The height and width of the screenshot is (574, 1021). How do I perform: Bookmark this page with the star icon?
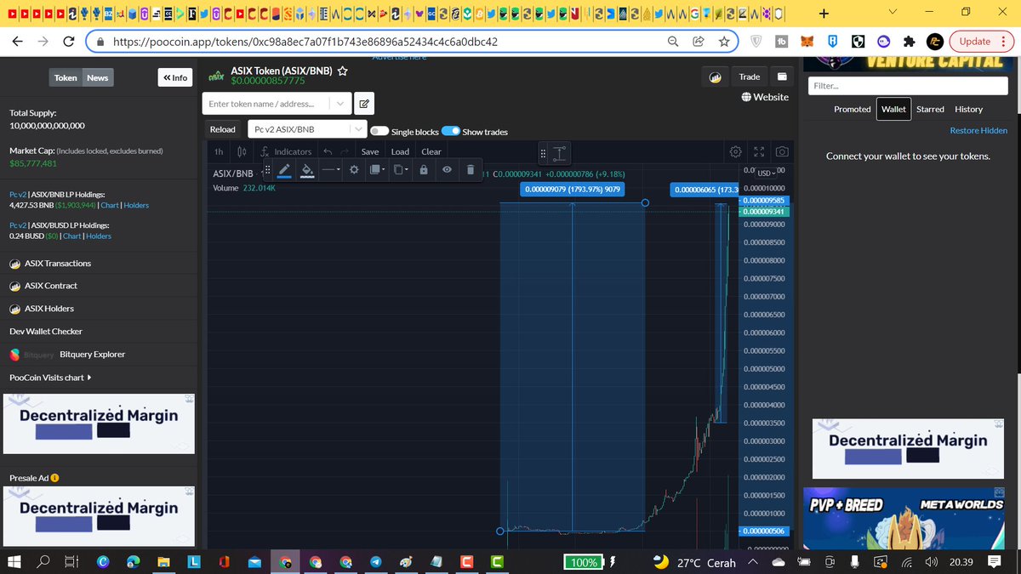[723, 41]
